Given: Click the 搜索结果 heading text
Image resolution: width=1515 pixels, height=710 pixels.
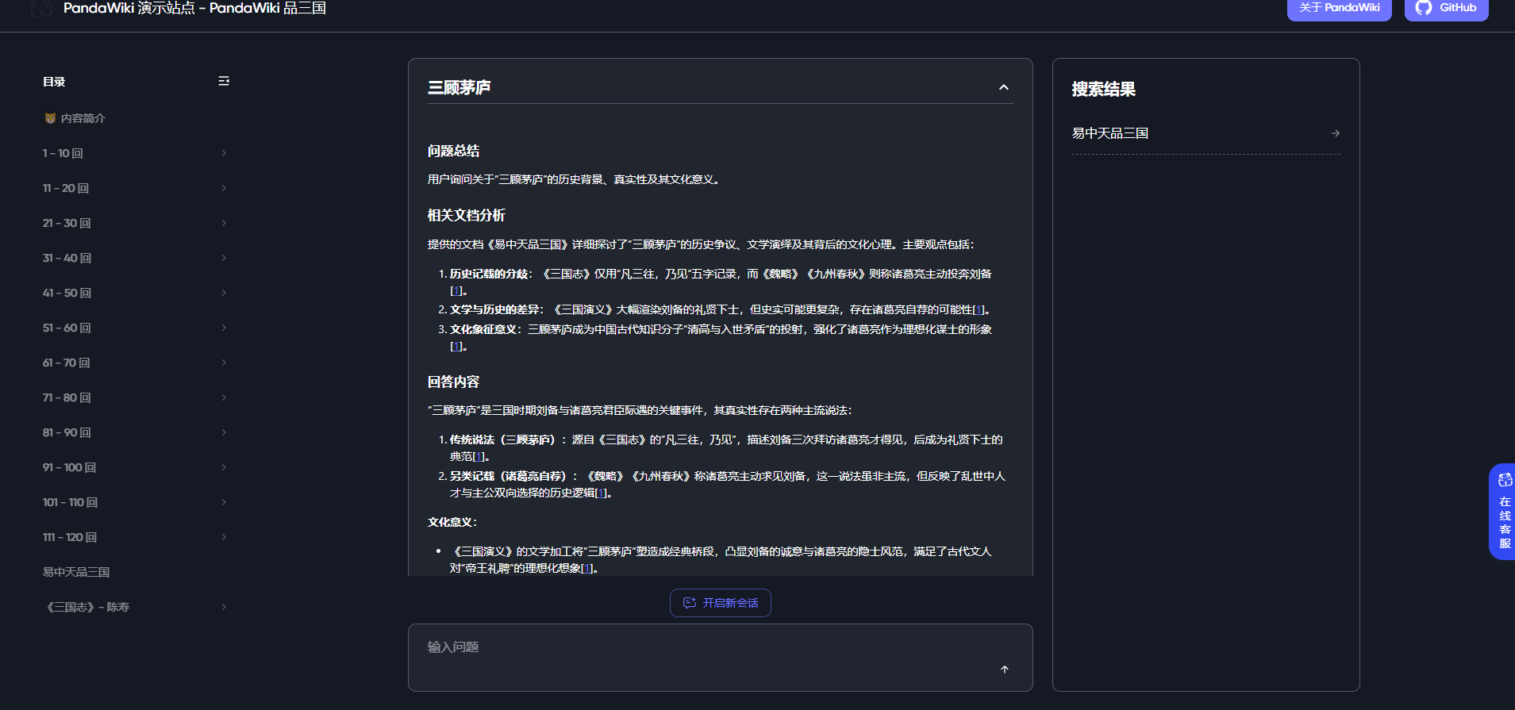Looking at the screenshot, I should [x=1104, y=89].
